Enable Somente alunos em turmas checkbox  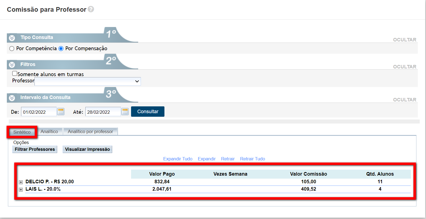(15, 73)
